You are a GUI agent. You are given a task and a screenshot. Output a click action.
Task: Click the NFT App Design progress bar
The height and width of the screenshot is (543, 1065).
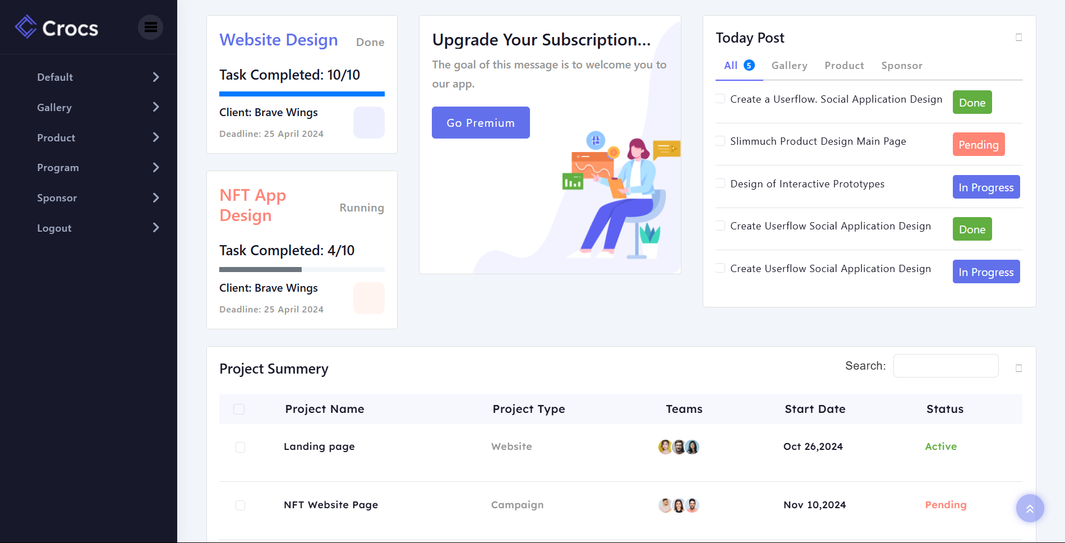pyautogui.click(x=302, y=270)
